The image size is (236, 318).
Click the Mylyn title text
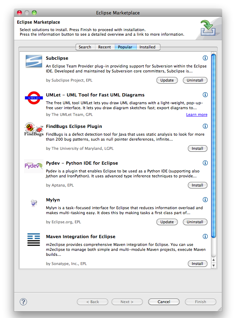click(x=53, y=200)
